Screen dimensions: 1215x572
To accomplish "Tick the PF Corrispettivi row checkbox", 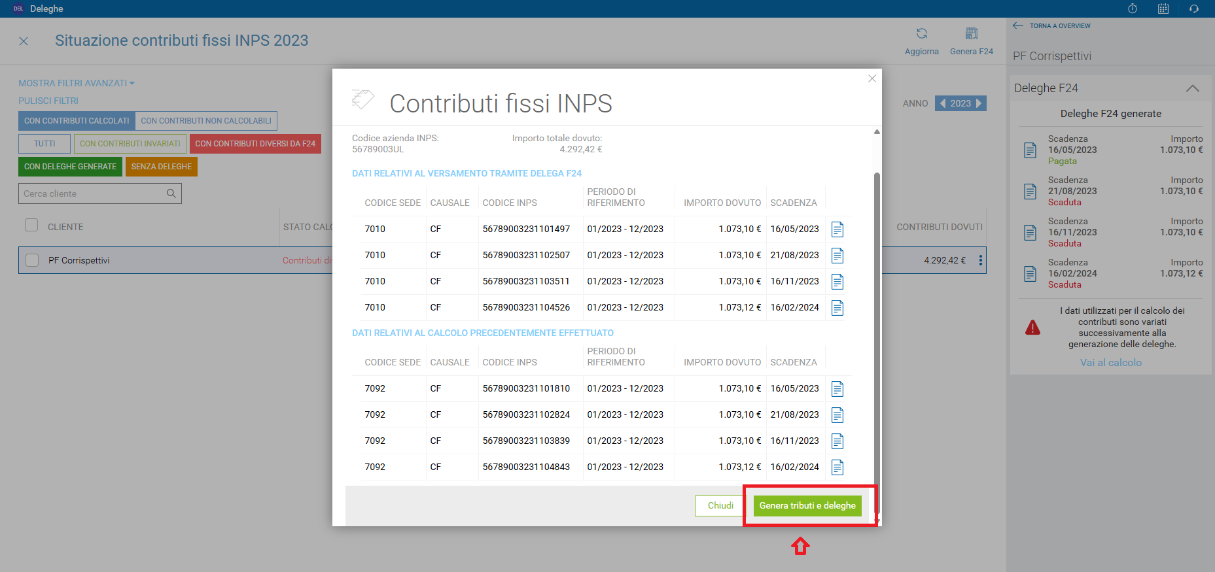I will click(x=32, y=260).
